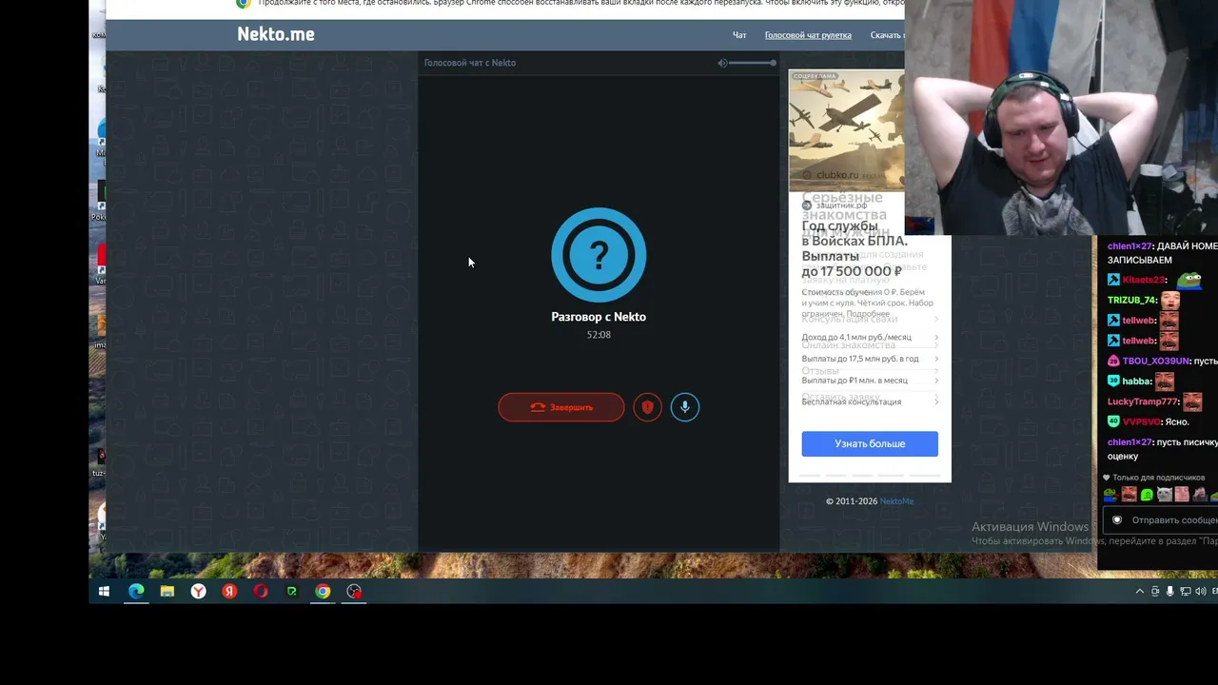Image resolution: width=1218 pixels, height=685 pixels.
Task: Click the Узнать больше ad button
Action: click(870, 443)
